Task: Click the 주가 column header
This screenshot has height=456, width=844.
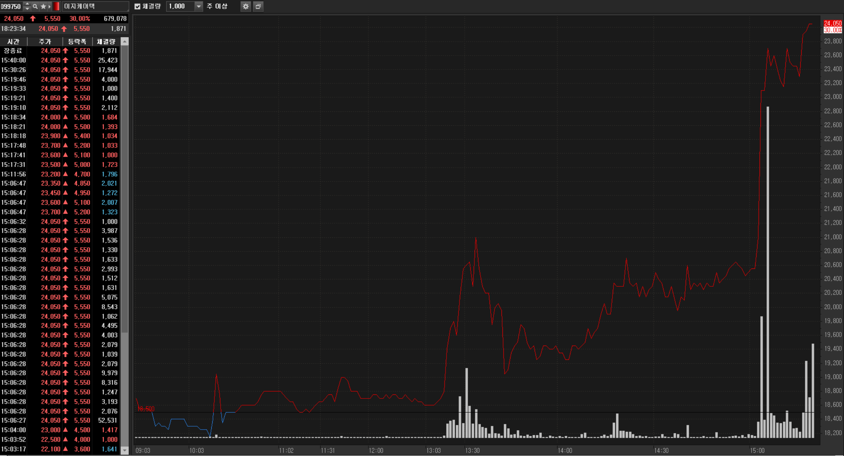Action: click(45, 42)
